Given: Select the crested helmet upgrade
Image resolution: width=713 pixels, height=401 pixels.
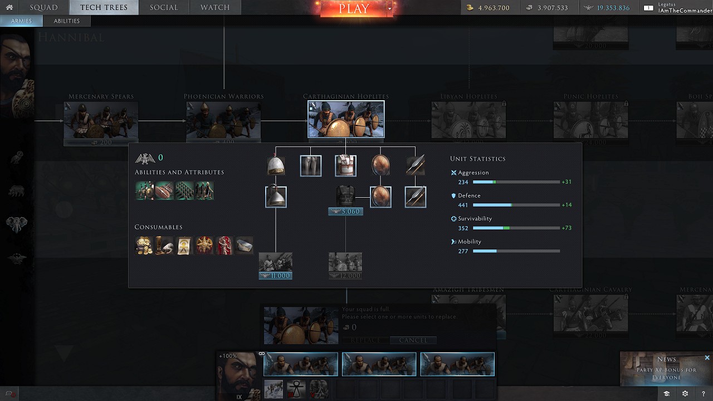Looking at the screenshot, I should (276, 197).
